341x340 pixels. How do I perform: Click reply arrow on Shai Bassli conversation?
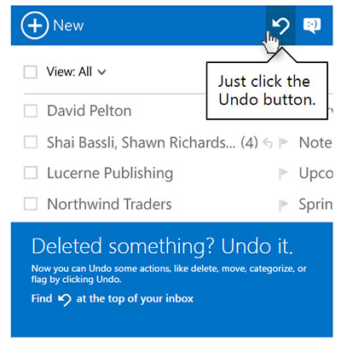268,142
